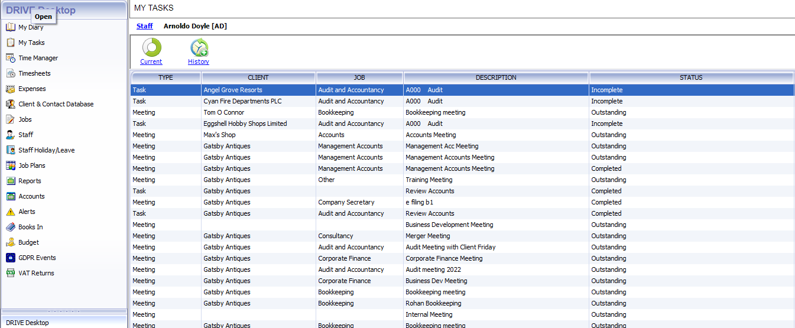
Task: Open the GDPR Events icon
Action: point(10,258)
